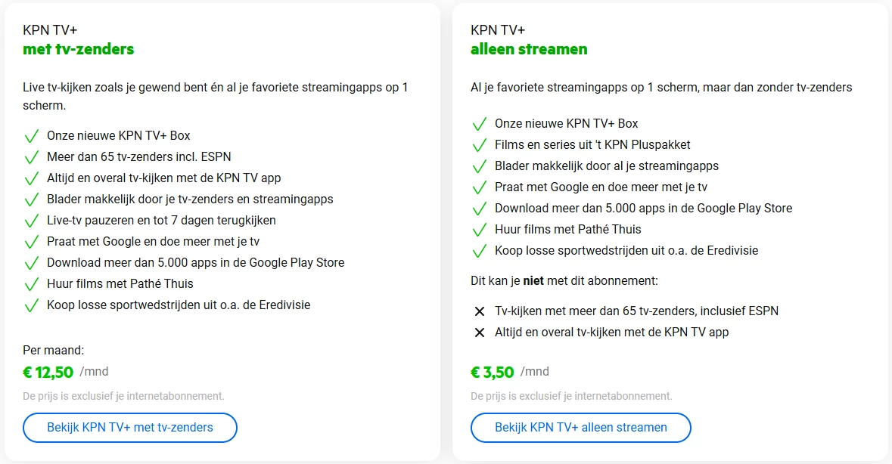This screenshot has height=464, width=892.
Task: Click the 'Bekijk KPN TV+ alleen streamen' button
Action: coord(580,428)
